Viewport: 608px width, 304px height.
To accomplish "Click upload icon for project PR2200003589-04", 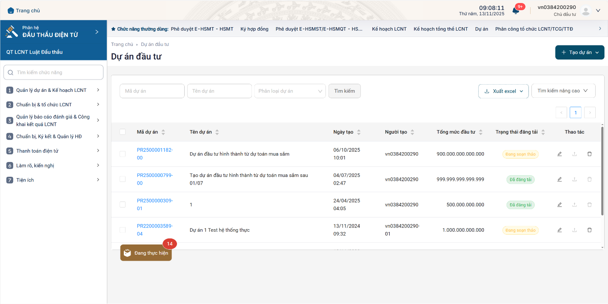I will pos(574,230).
